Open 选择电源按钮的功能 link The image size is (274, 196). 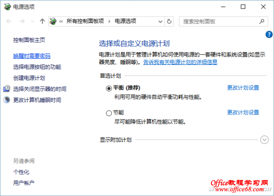coord(37,67)
